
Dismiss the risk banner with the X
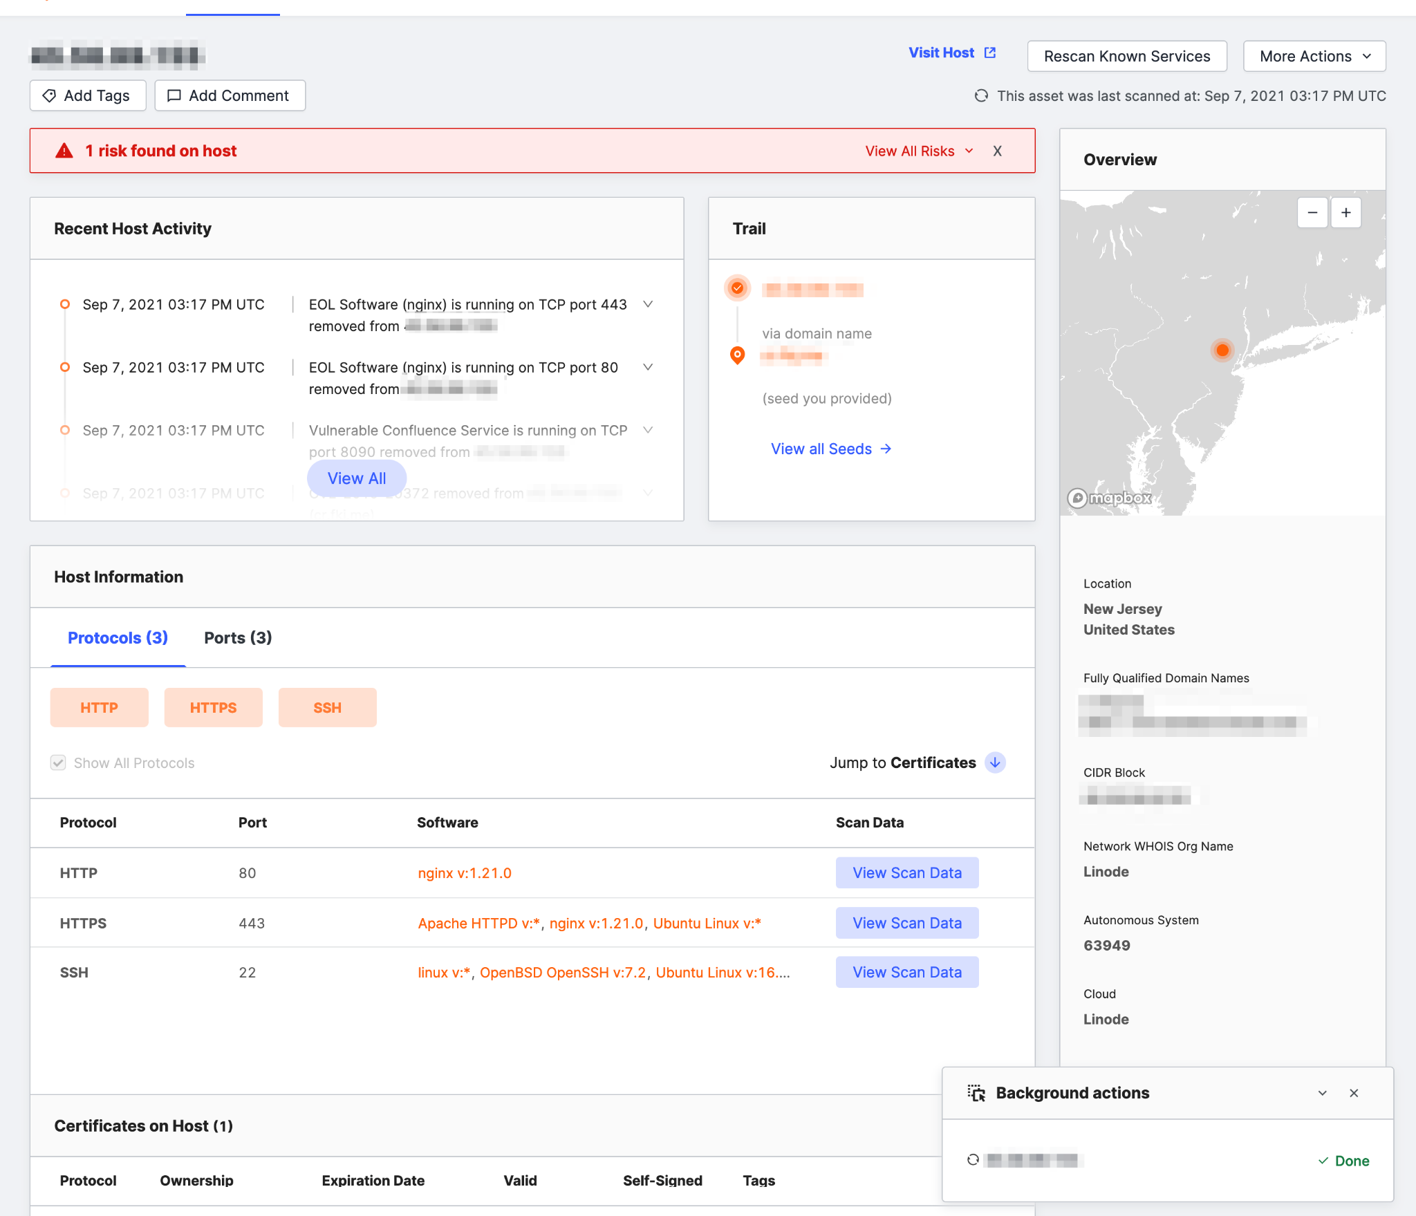click(x=998, y=150)
